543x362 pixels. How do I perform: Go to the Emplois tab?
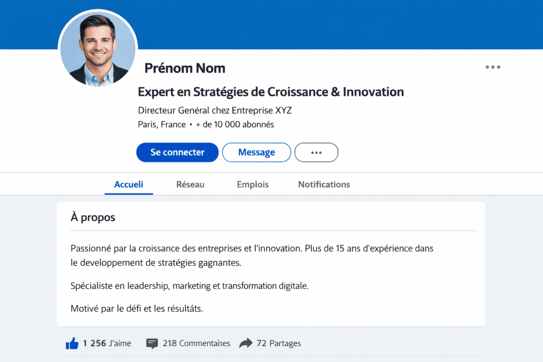click(x=252, y=184)
